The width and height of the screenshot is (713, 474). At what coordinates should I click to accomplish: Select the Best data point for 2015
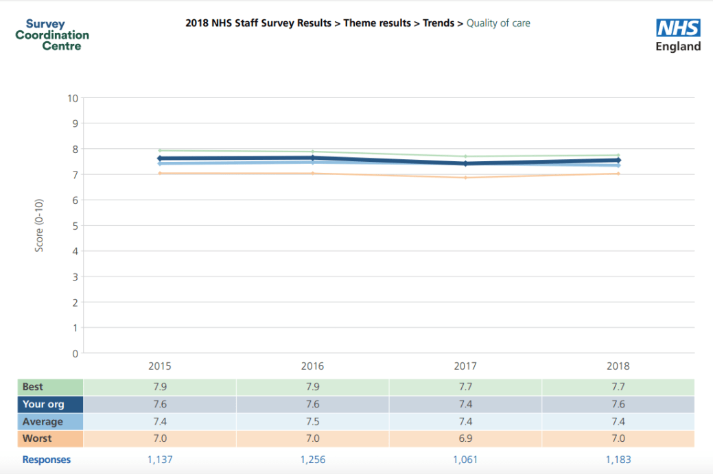160,150
